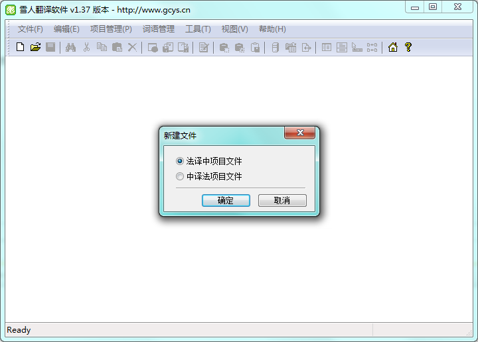
Task: Click the green app icon in title bar
Action: tap(11, 10)
